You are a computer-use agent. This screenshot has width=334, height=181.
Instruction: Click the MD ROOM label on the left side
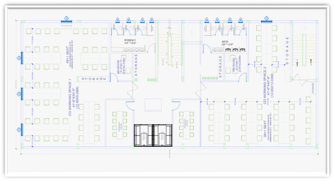click(118, 67)
